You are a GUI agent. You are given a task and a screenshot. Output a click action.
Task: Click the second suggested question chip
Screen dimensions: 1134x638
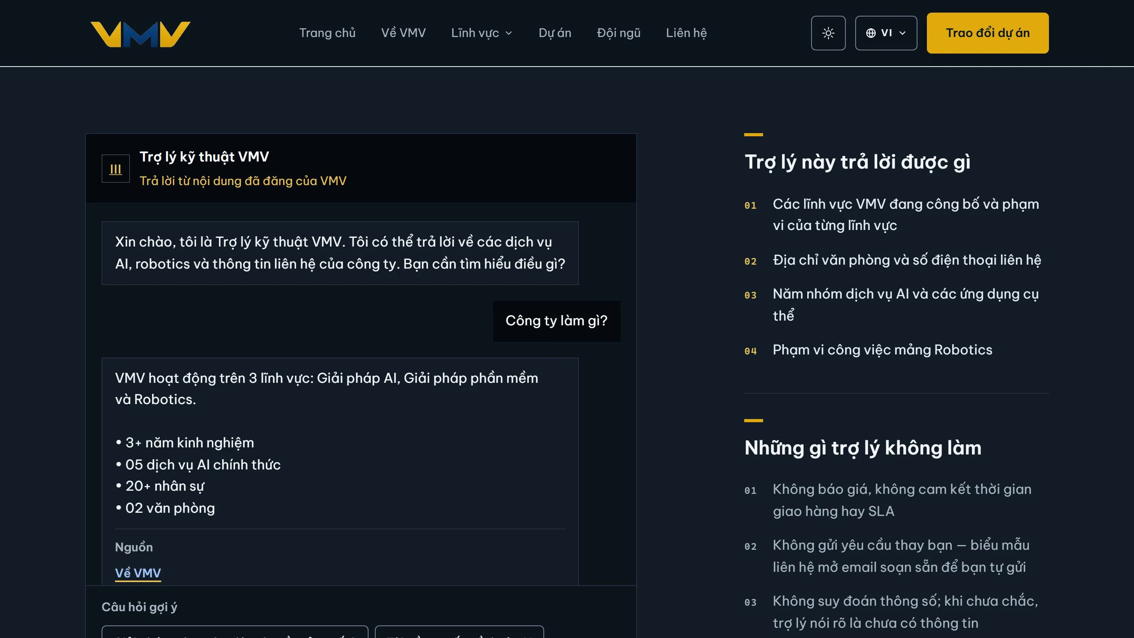click(459, 632)
